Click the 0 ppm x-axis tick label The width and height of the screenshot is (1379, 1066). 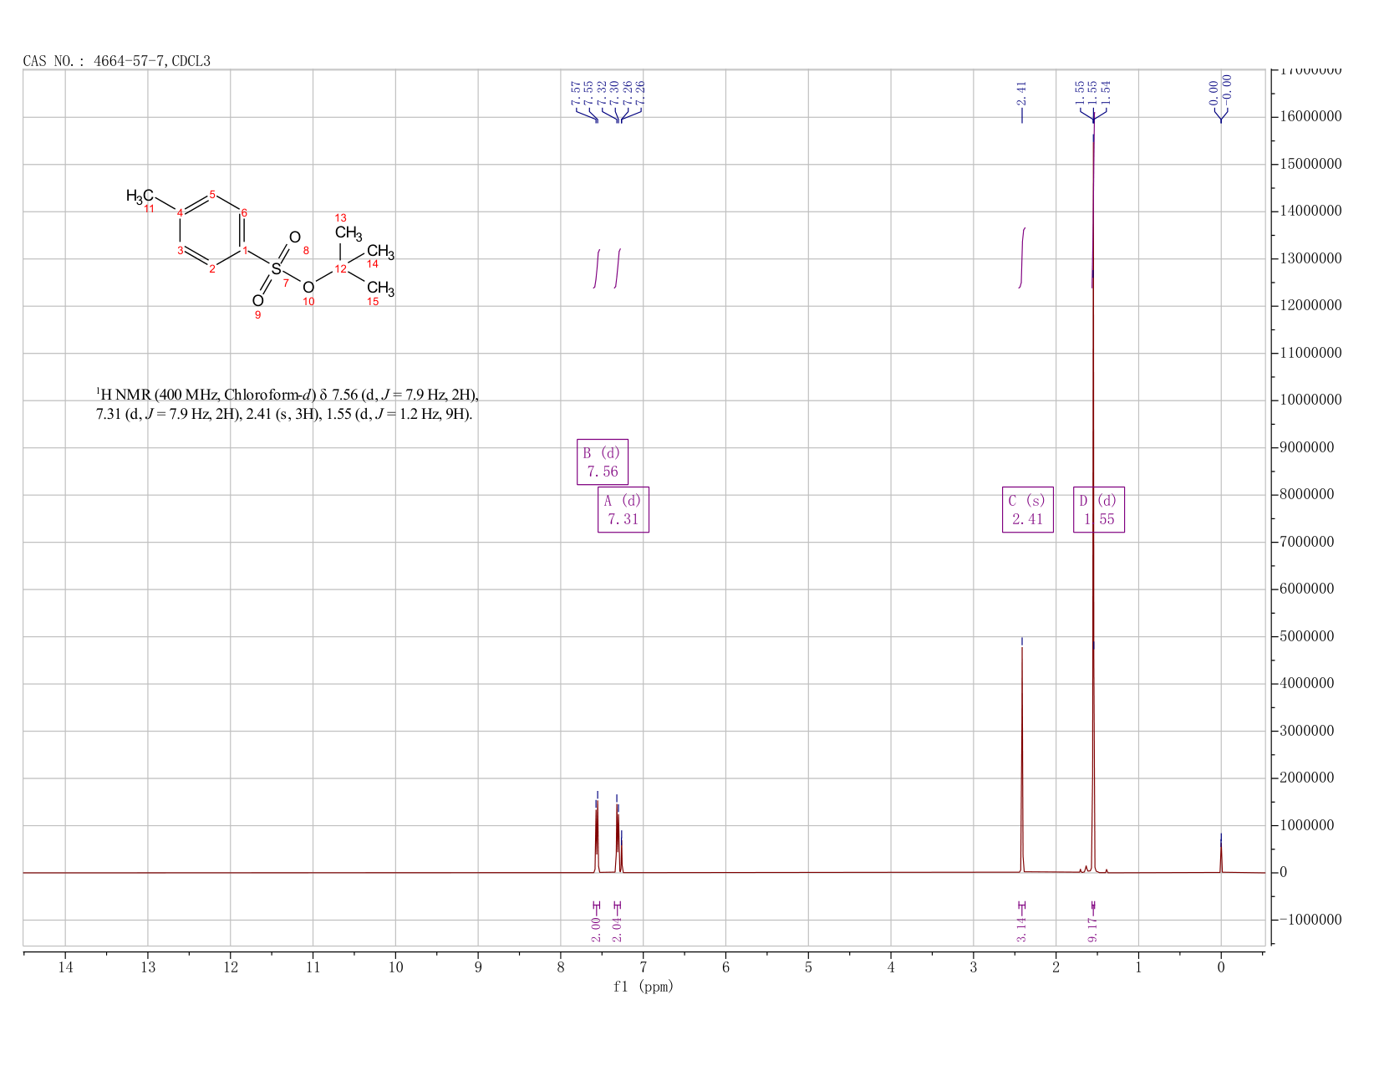pyautogui.click(x=1221, y=967)
